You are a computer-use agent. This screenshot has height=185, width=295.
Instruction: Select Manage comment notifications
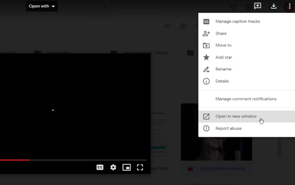247,99
